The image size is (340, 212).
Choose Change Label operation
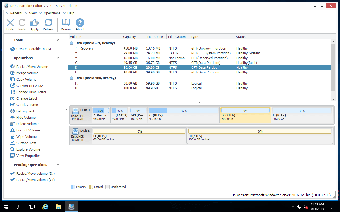coord(24,98)
